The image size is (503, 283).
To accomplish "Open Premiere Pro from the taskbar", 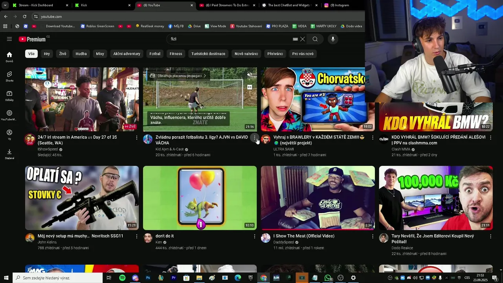I will (174, 278).
